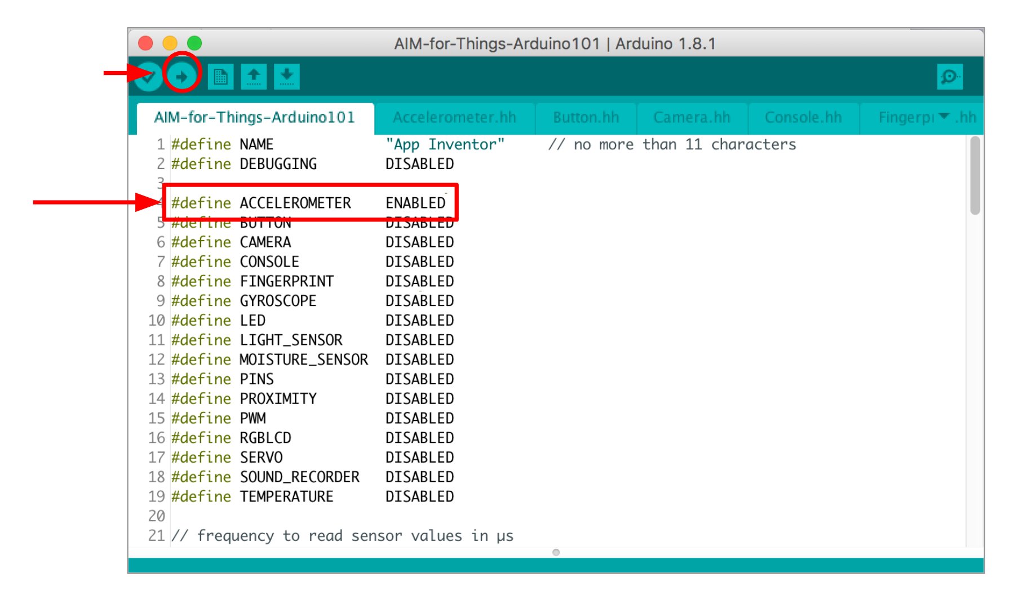1019x604 pixels.
Task: Click the PWM identifier
Action: pyautogui.click(x=253, y=419)
